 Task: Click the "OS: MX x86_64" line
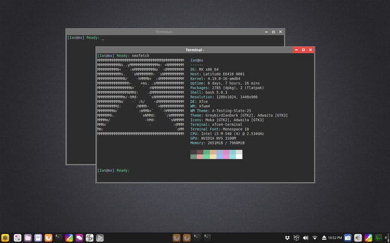(205, 69)
